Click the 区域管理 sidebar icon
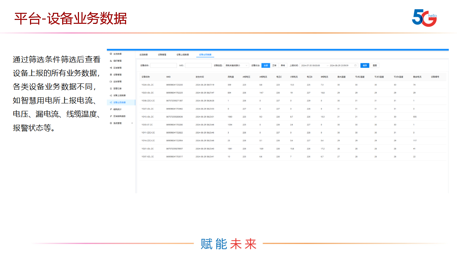The height and width of the screenshot is (256, 457). pyautogui.click(x=111, y=68)
